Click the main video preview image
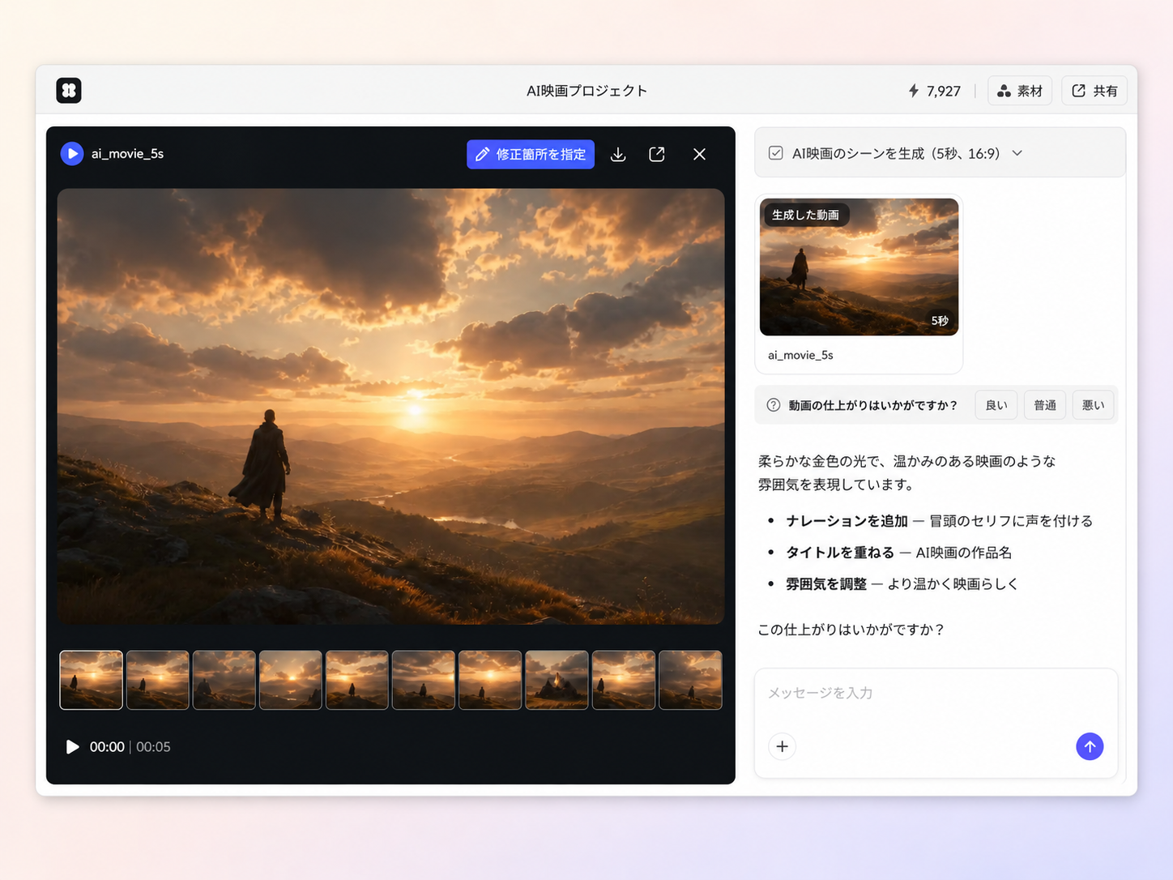 coord(390,406)
